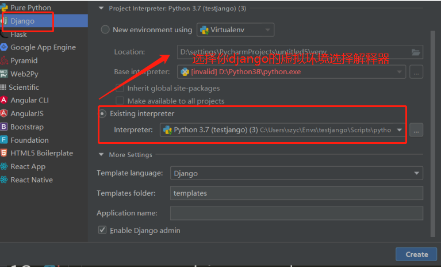Click the Flask project icon
441x267 pixels.
pyautogui.click(x=5, y=34)
